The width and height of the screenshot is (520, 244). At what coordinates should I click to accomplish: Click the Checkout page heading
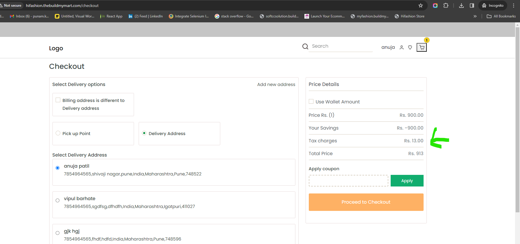[x=67, y=66]
